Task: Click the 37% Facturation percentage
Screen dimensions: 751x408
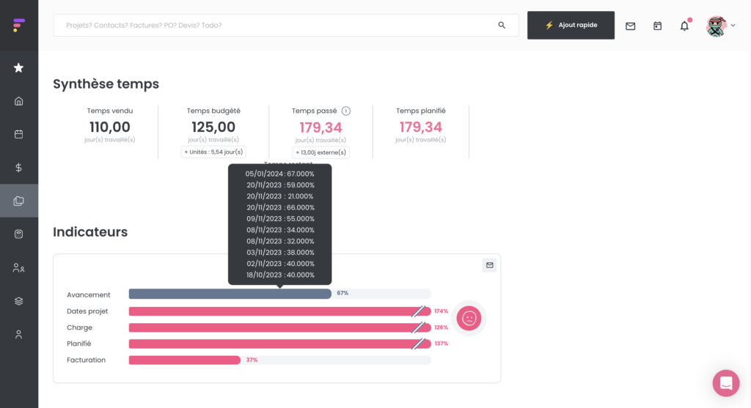Action: (x=252, y=360)
